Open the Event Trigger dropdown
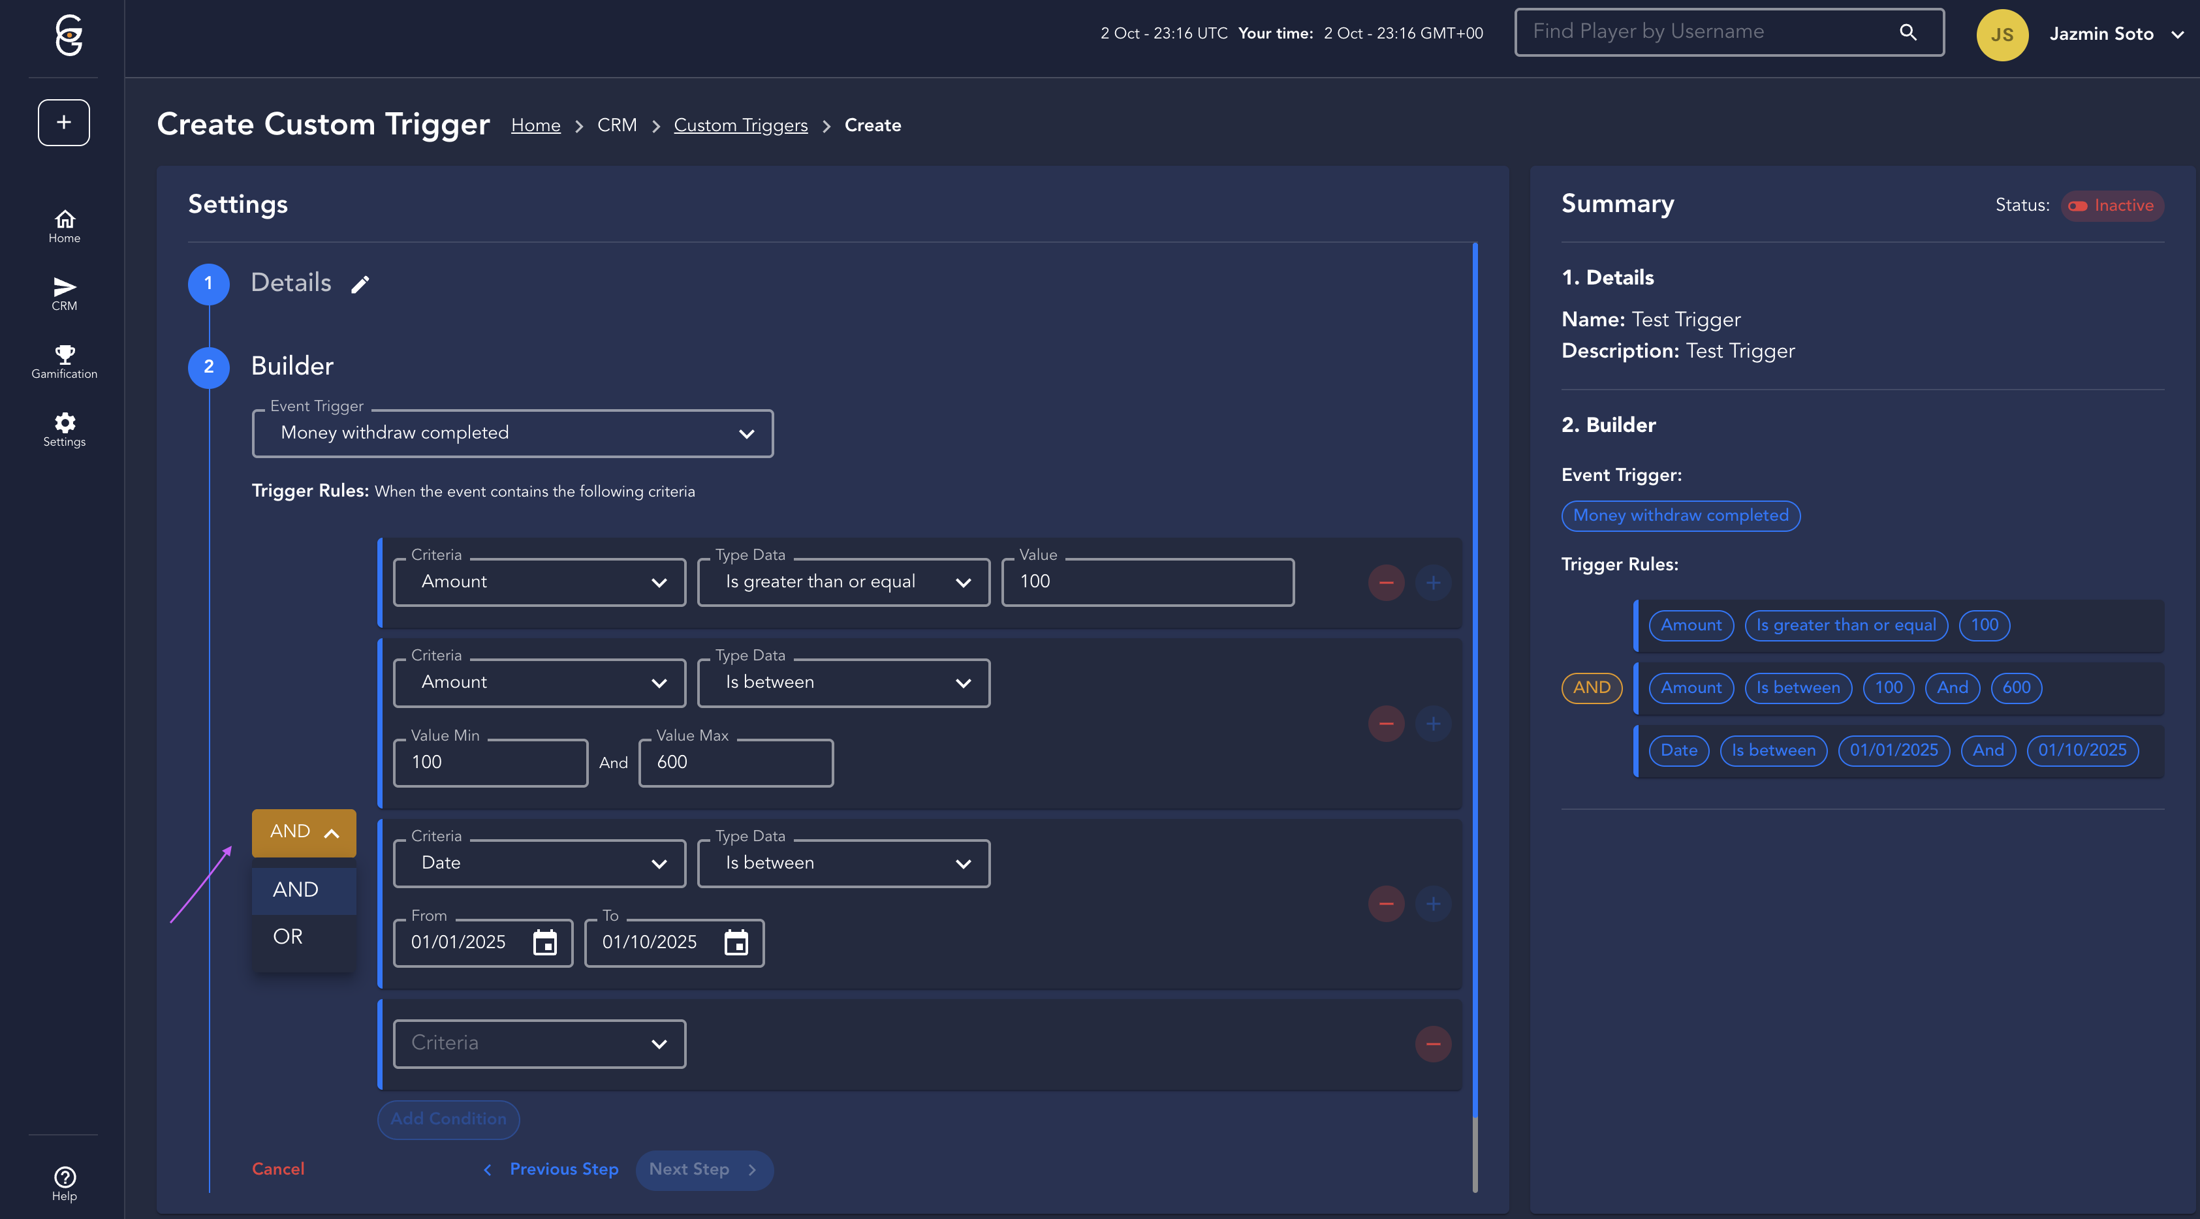The image size is (2200, 1219). [x=512, y=433]
